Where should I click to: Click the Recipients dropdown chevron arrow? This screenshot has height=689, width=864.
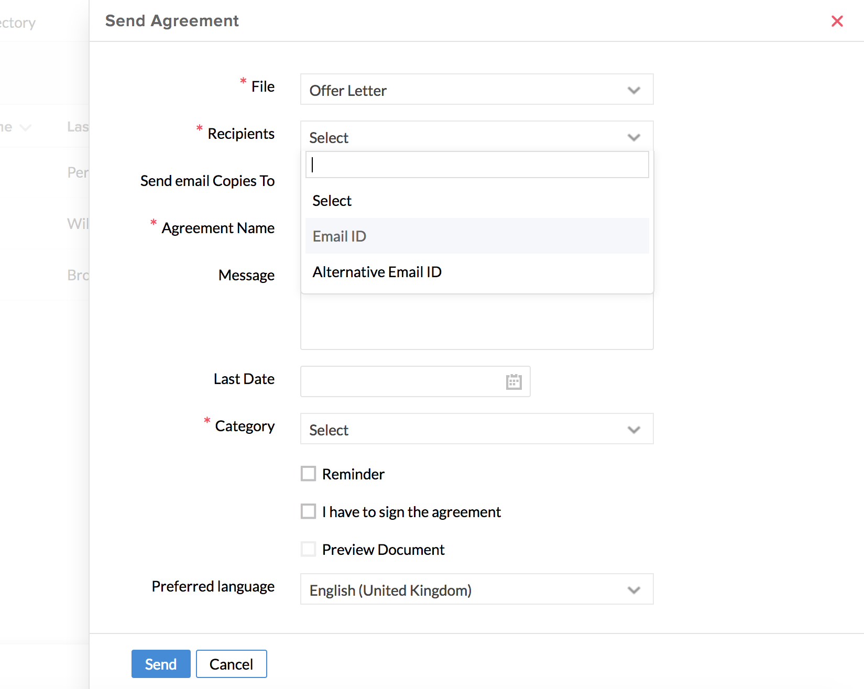coord(633,137)
